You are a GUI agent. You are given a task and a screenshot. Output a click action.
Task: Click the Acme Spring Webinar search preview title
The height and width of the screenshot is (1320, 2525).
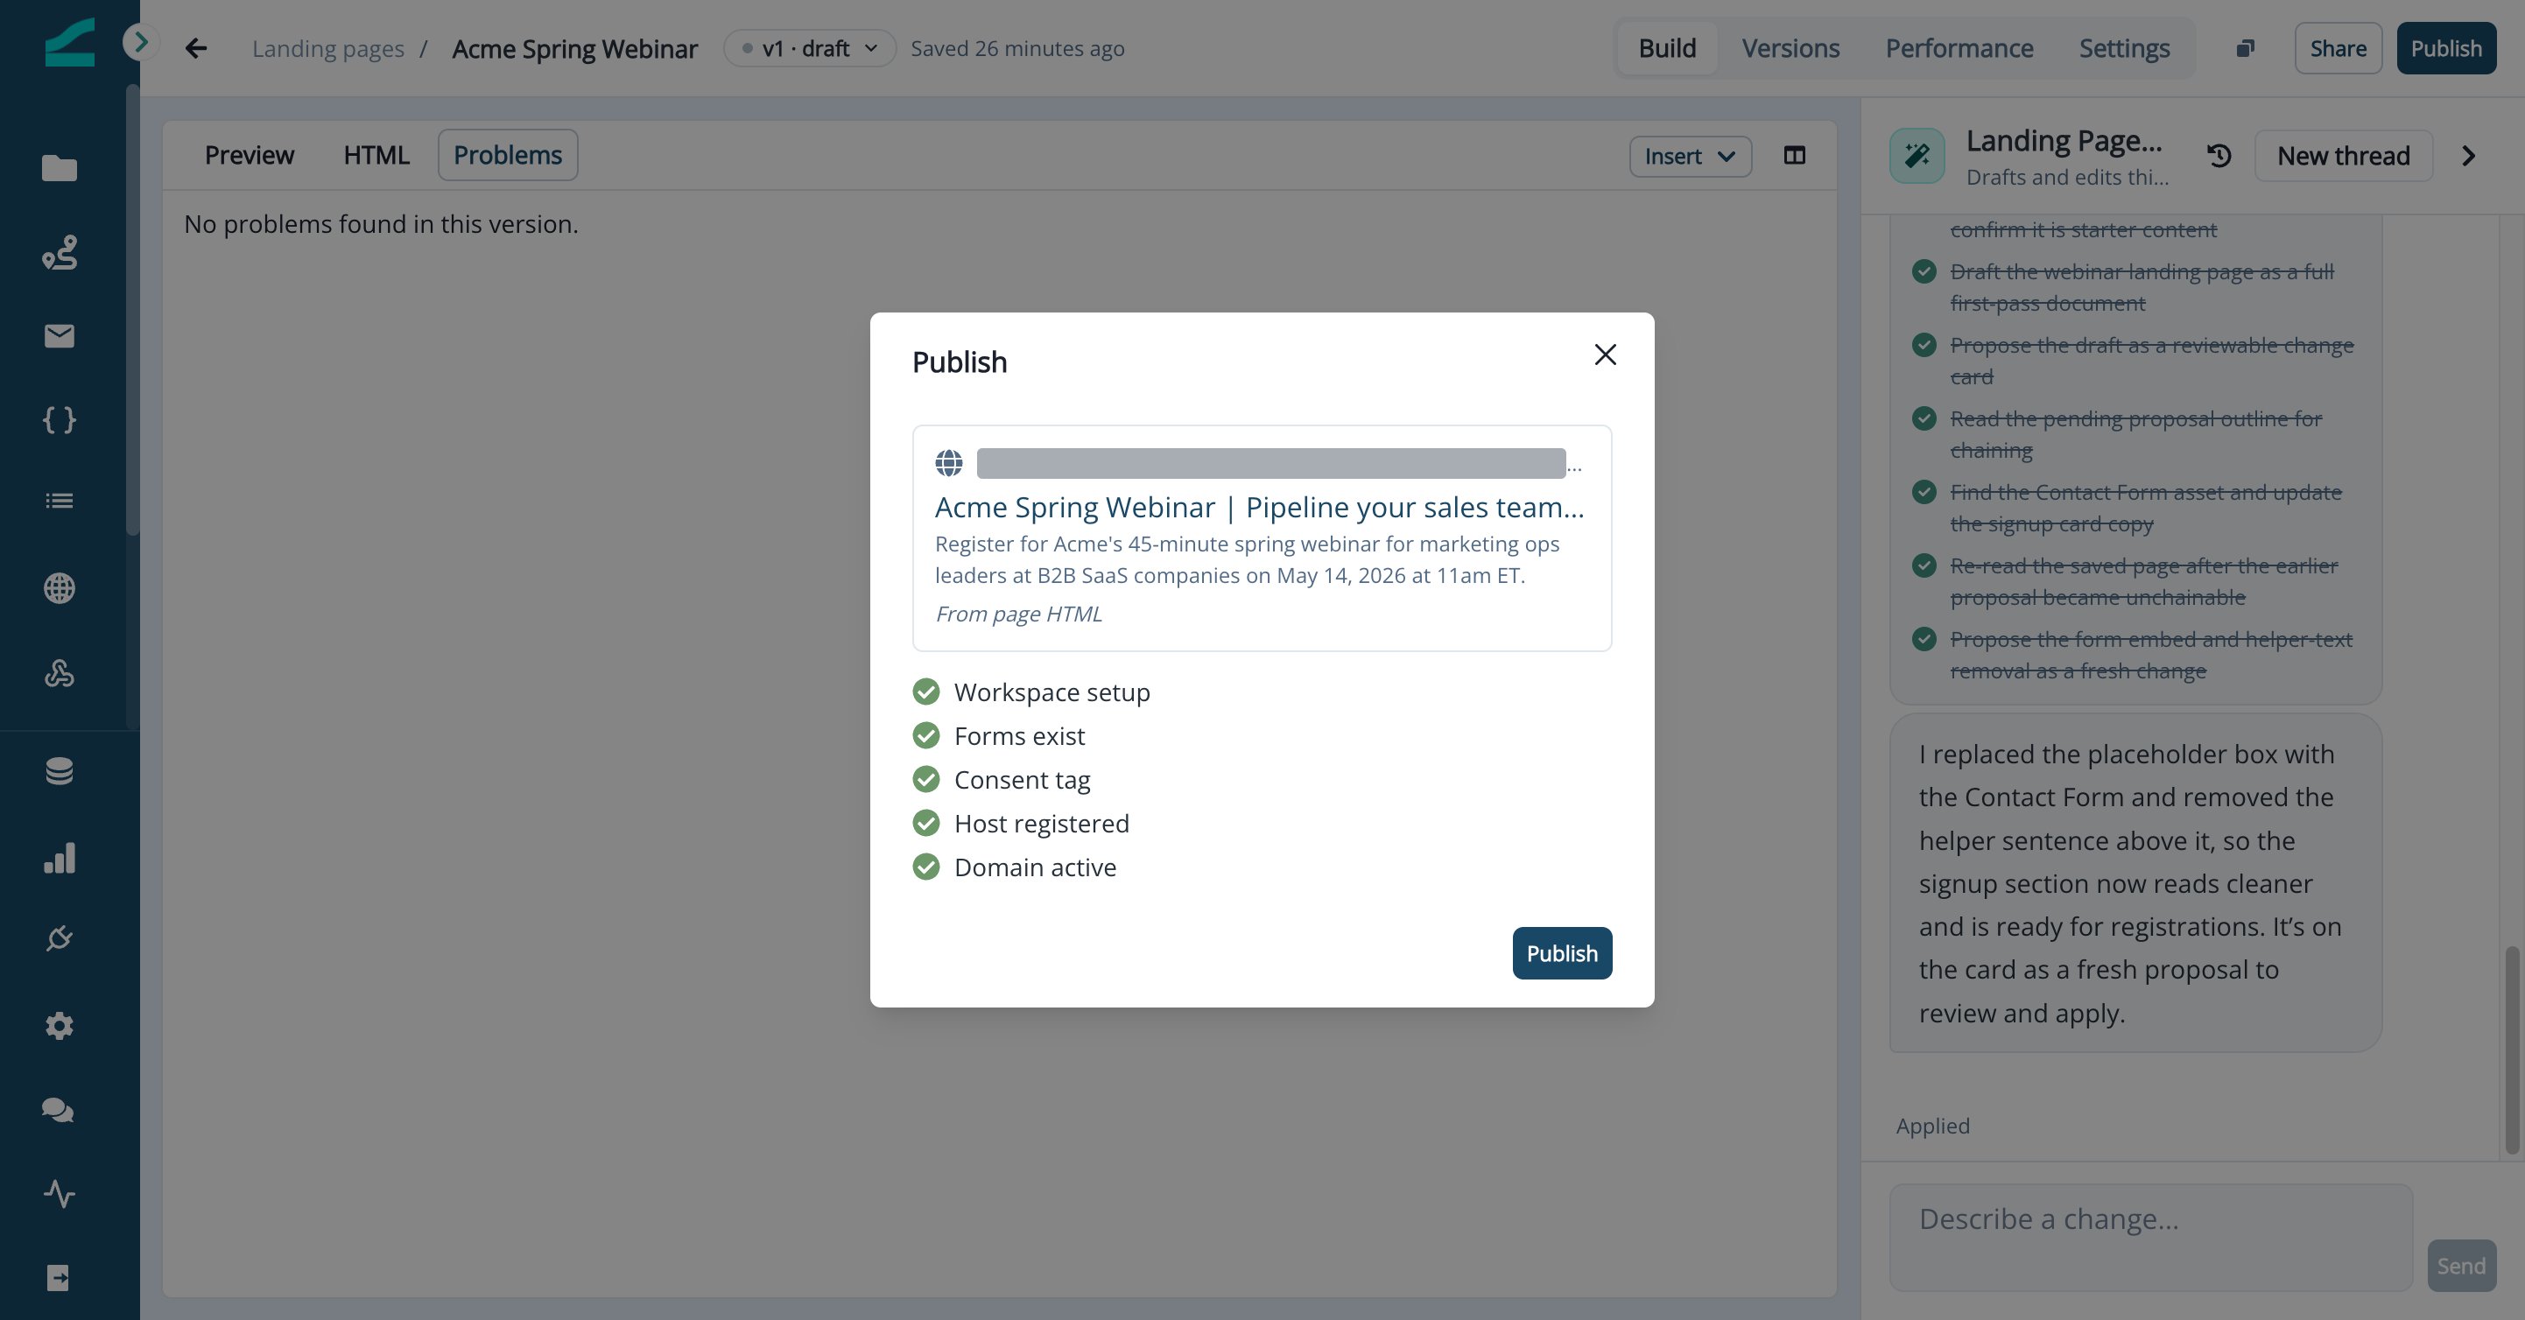(x=1259, y=507)
